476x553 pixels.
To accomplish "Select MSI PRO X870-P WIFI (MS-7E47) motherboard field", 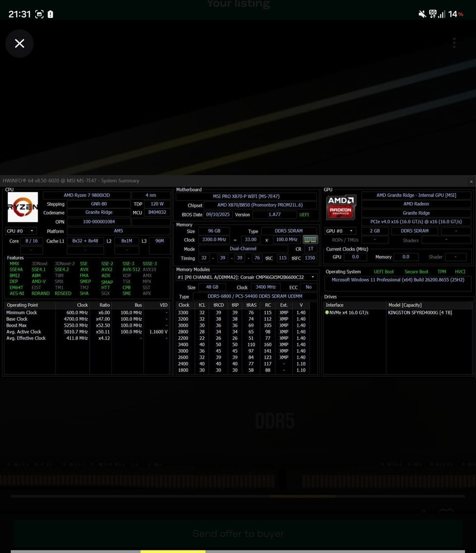I will click(x=246, y=196).
